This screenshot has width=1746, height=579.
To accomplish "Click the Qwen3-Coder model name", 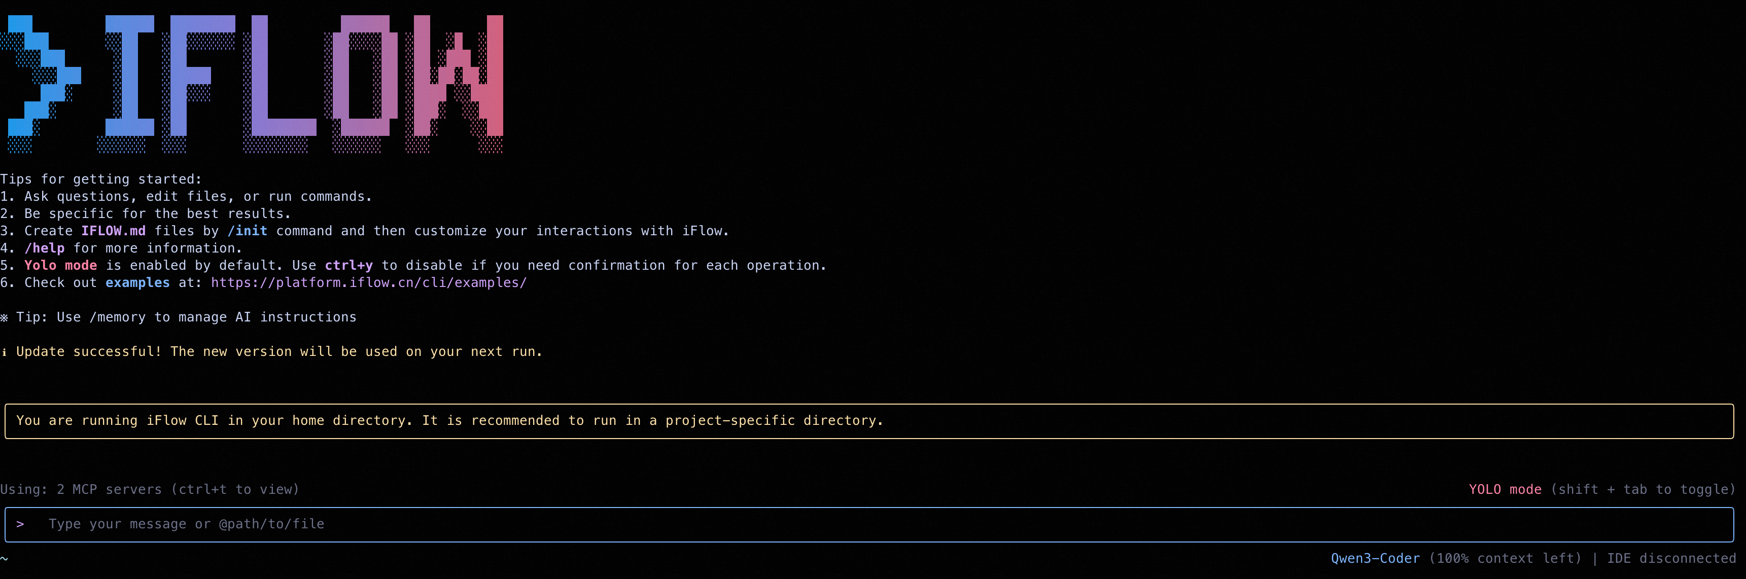I will click(x=1375, y=559).
